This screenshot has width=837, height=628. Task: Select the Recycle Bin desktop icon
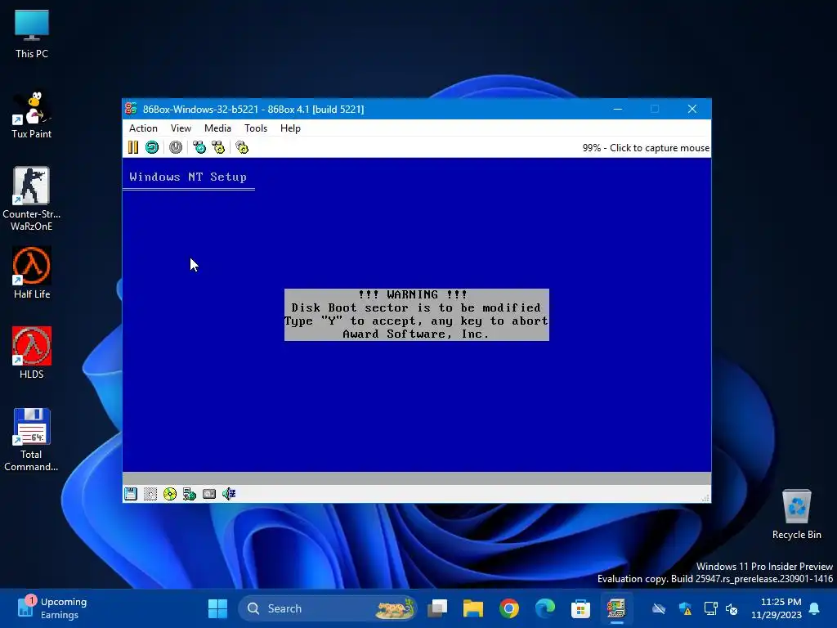tap(796, 514)
